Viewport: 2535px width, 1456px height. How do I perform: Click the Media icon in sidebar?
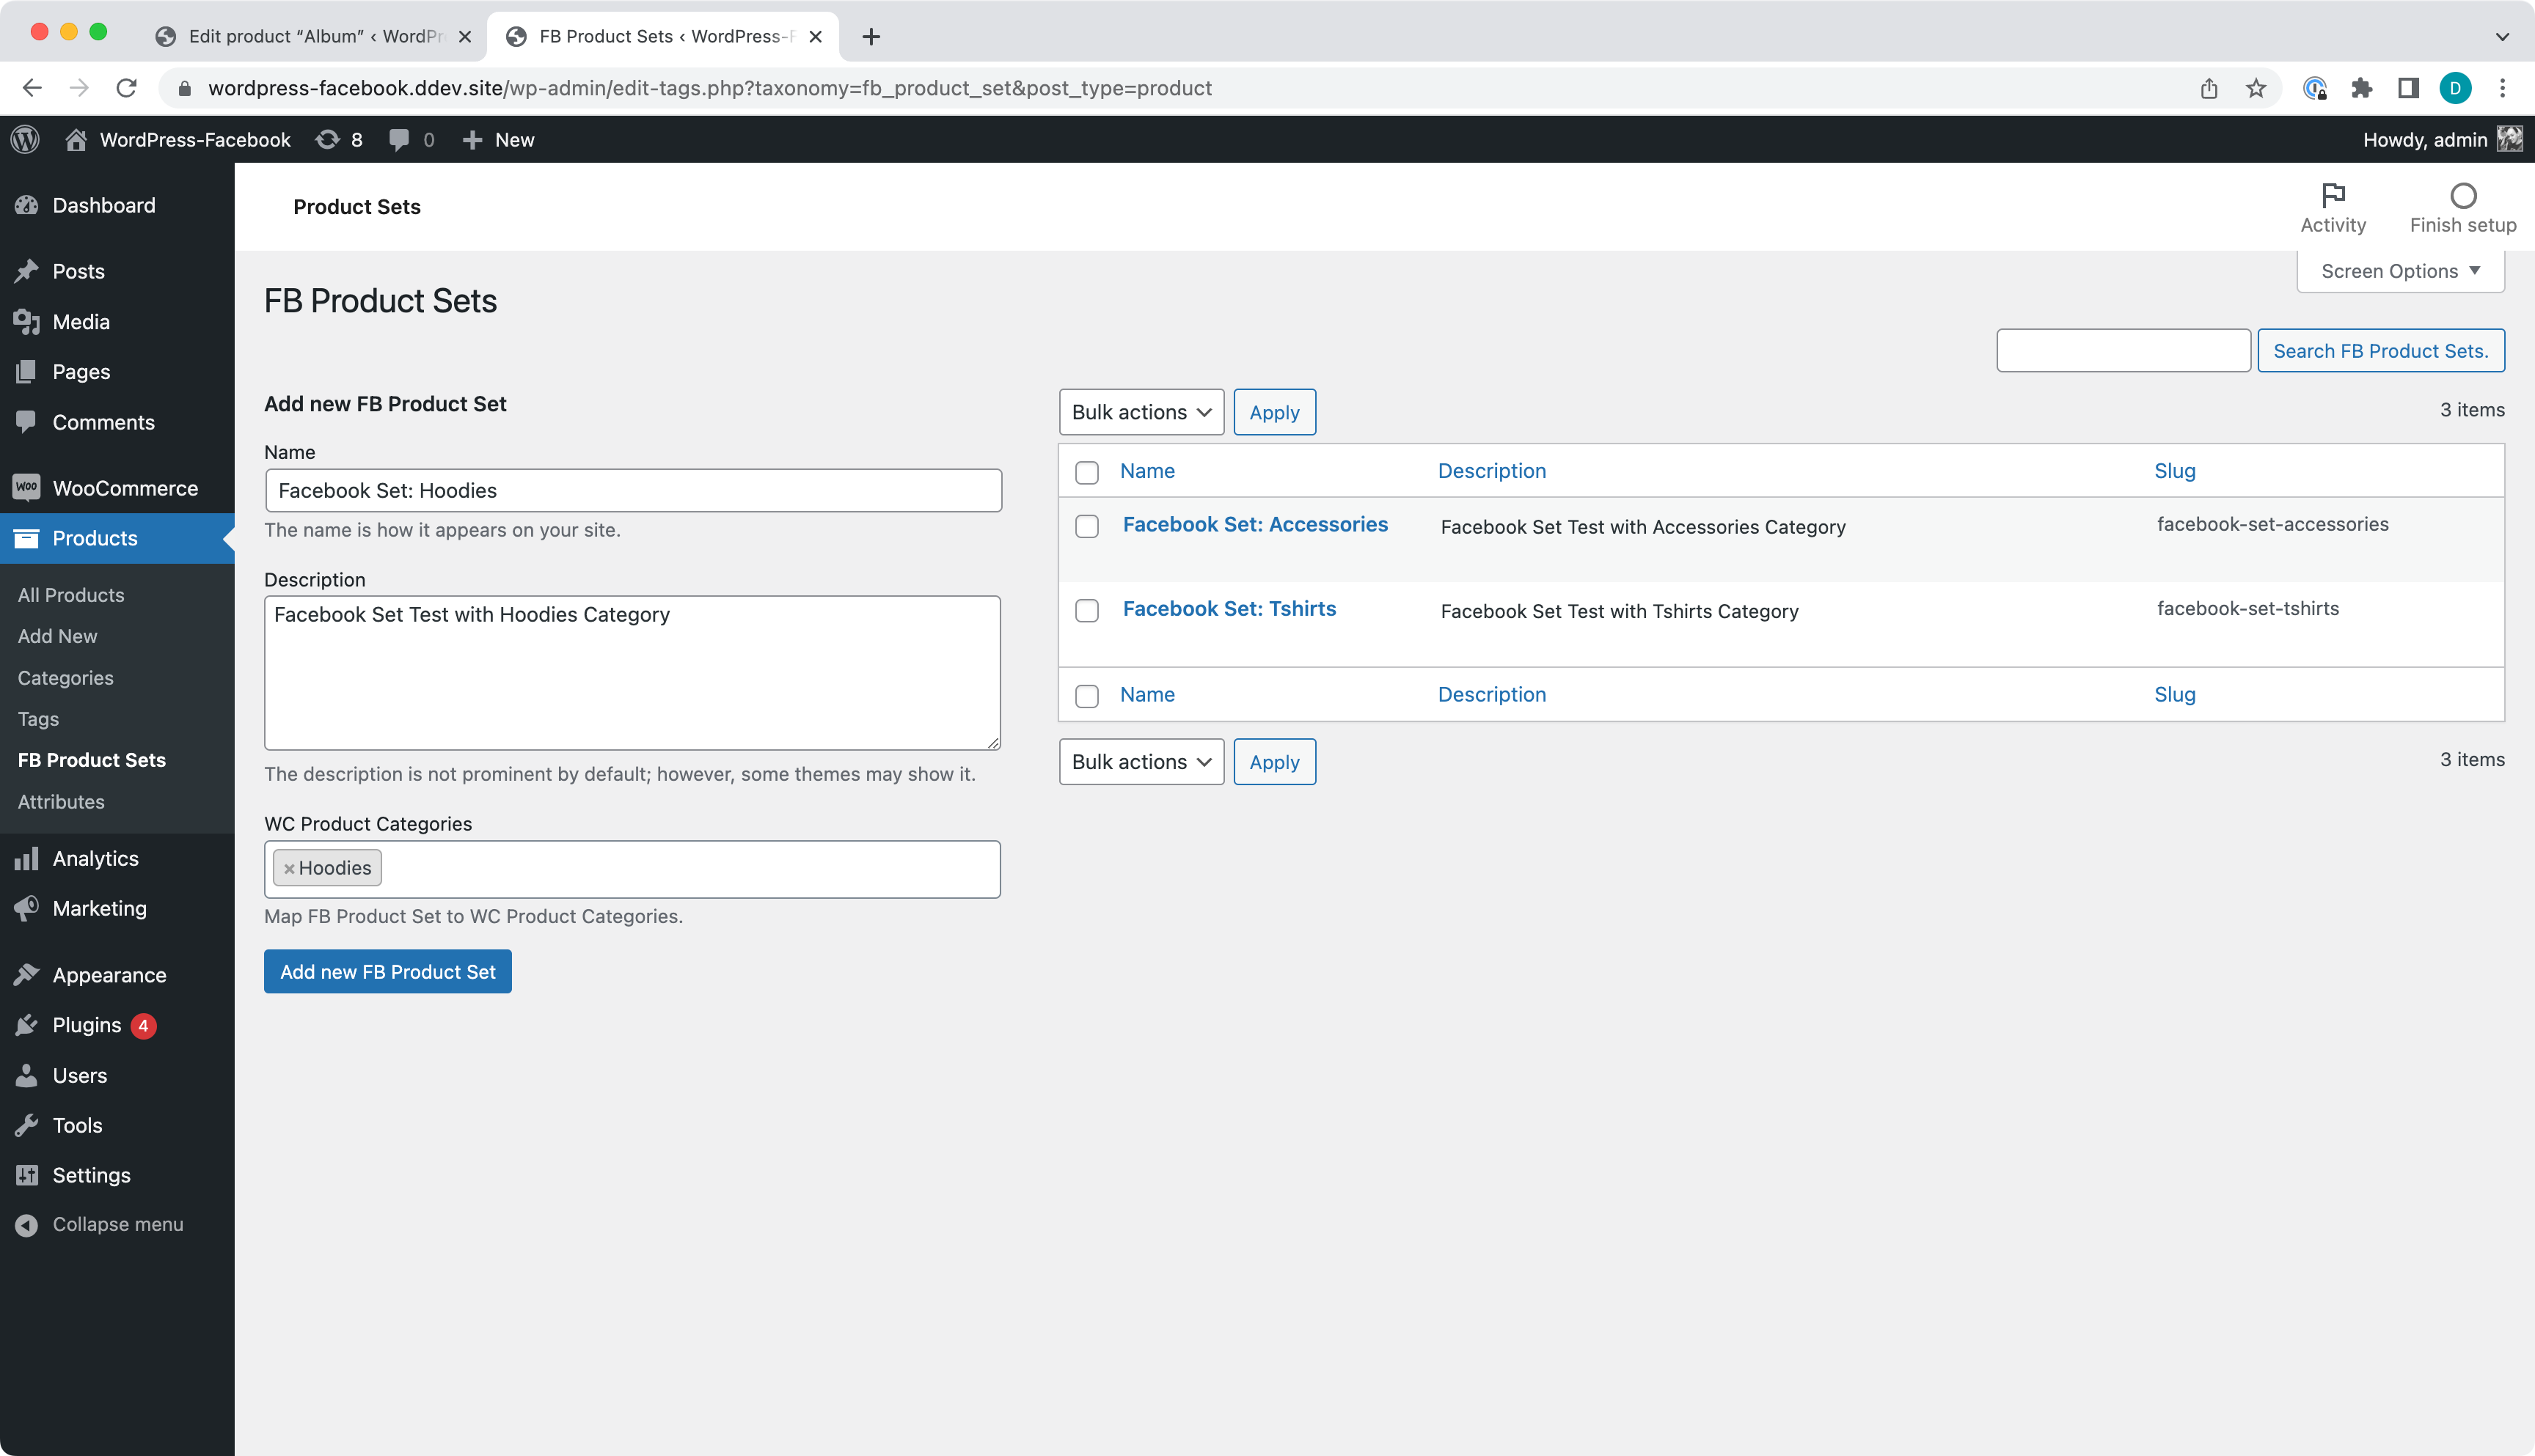tap(27, 322)
